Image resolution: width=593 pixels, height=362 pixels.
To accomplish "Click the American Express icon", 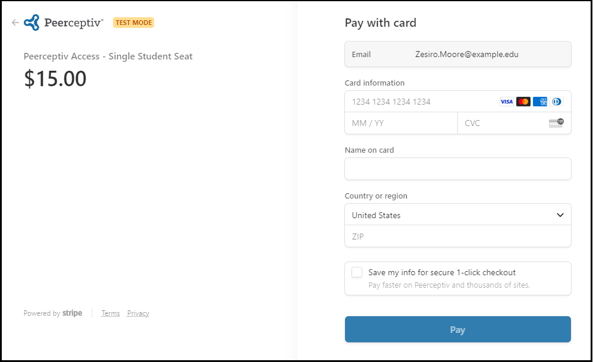I will pyautogui.click(x=540, y=102).
